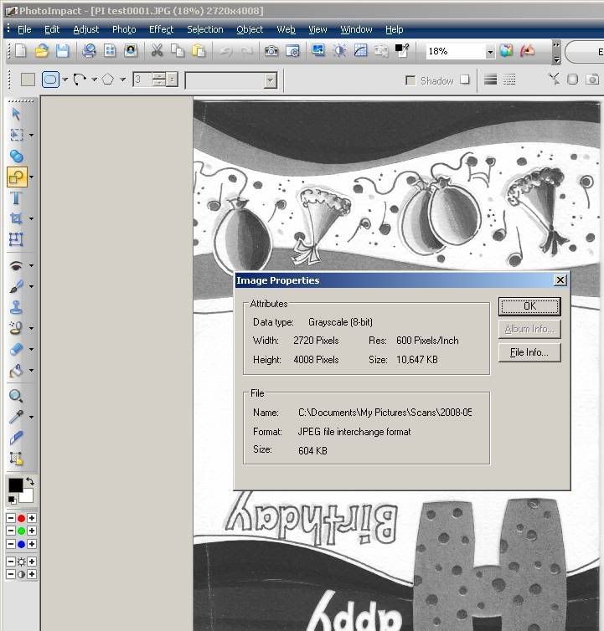Click the File Info button
604x631 pixels.
529,352
